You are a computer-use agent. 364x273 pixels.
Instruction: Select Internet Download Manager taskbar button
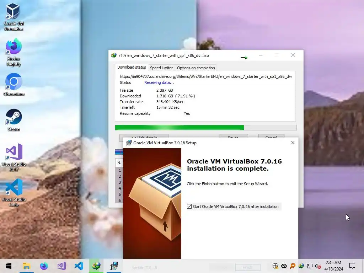point(96,266)
